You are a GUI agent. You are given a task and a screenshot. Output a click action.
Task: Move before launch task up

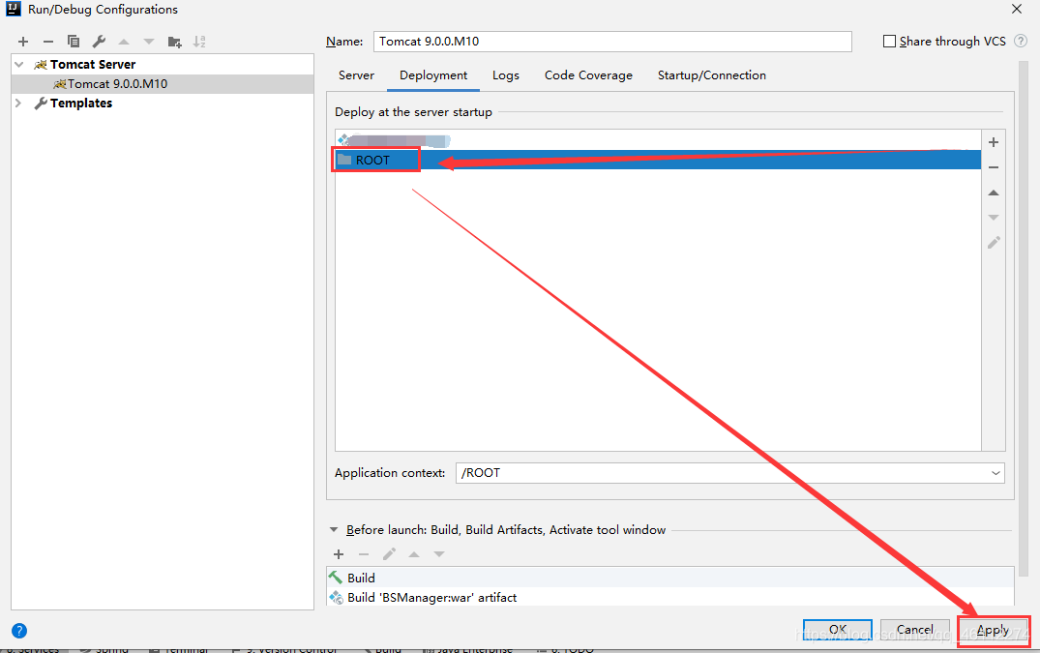pyautogui.click(x=414, y=554)
